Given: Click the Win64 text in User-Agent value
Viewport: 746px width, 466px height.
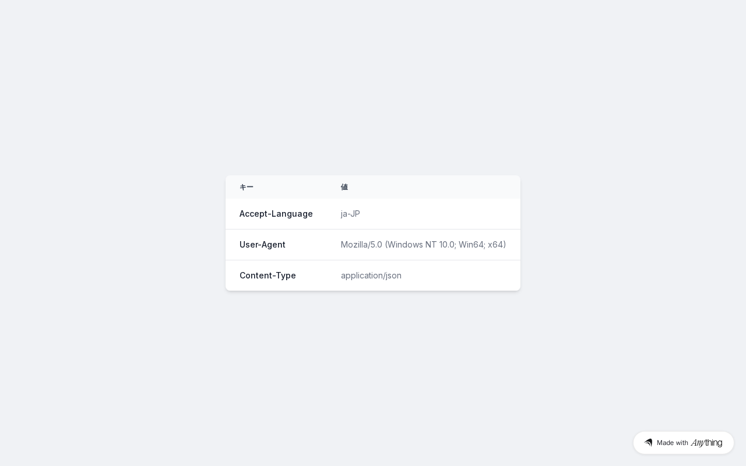Looking at the screenshot, I should pos(471,245).
